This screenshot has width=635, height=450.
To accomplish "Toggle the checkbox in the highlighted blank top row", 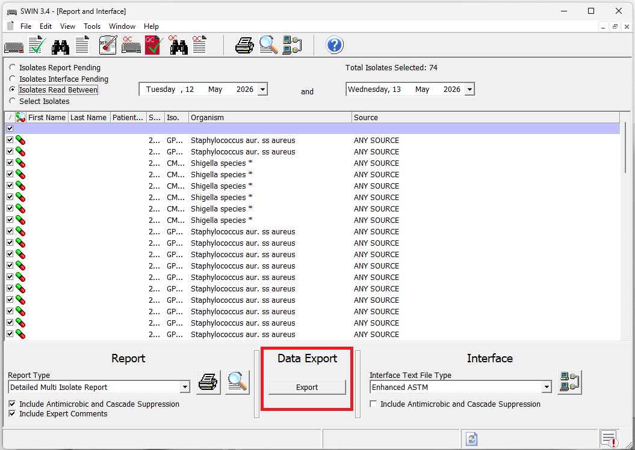I will (10, 128).
